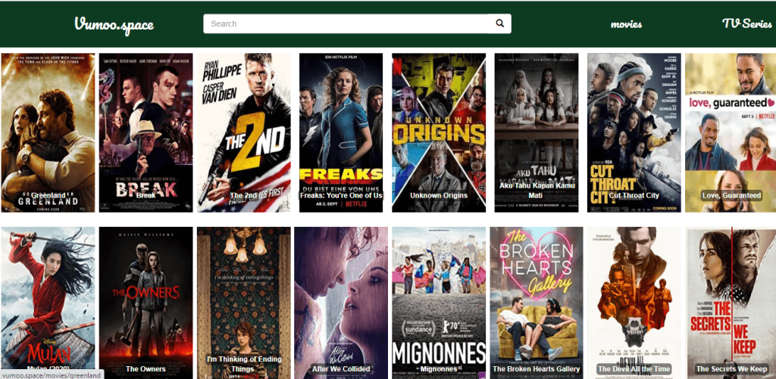The image size is (776, 379).
Task: Open the After We Collided poster
Action: [x=341, y=303]
